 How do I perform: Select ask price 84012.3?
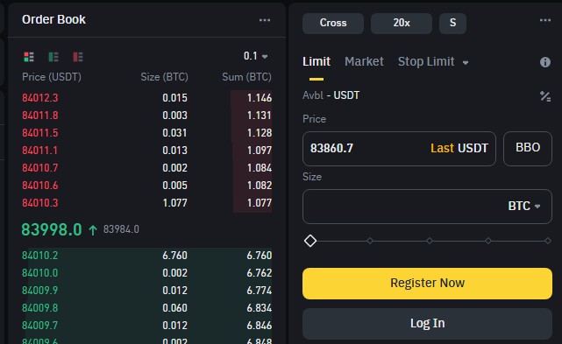[39, 98]
